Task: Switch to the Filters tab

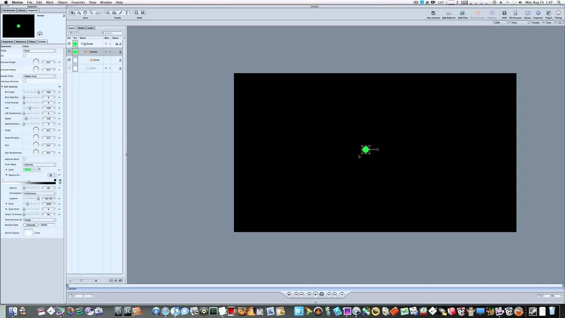Action: tap(32, 42)
